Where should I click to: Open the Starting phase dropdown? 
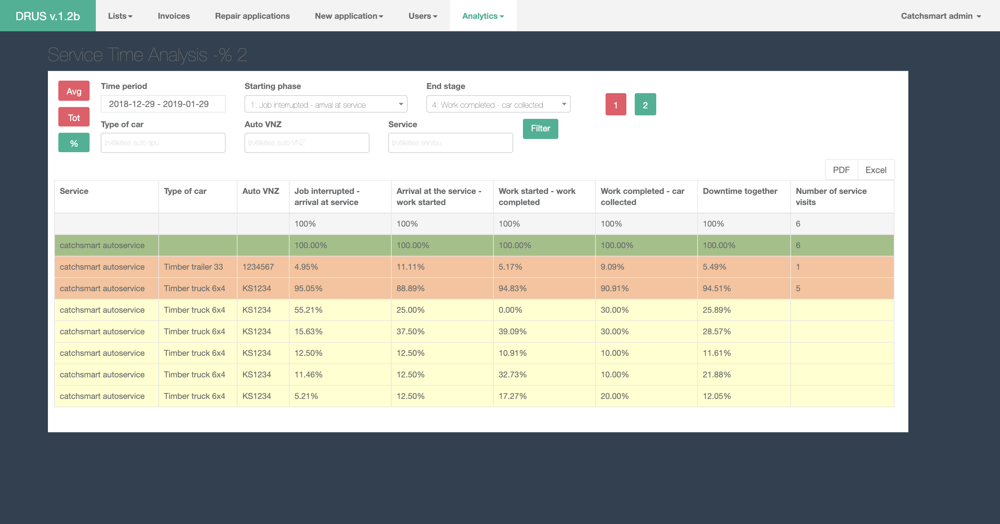[x=326, y=104]
